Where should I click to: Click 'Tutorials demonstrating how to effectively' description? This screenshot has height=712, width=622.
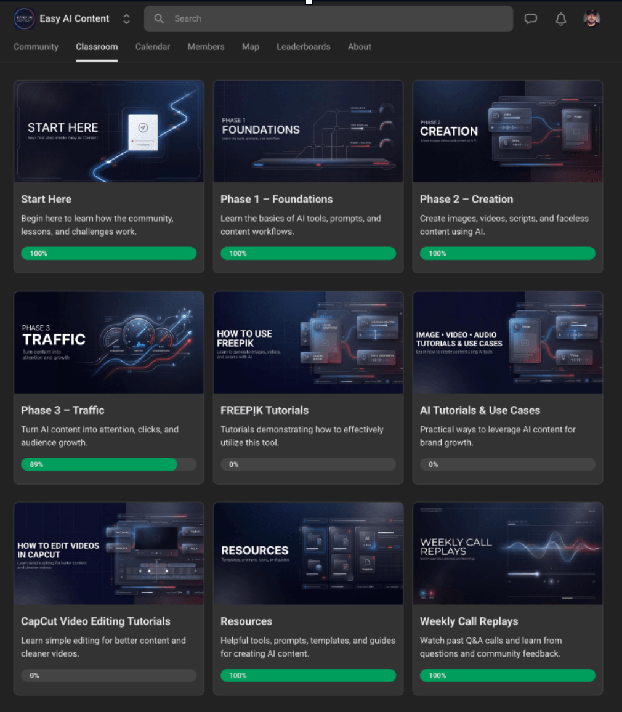point(302,436)
